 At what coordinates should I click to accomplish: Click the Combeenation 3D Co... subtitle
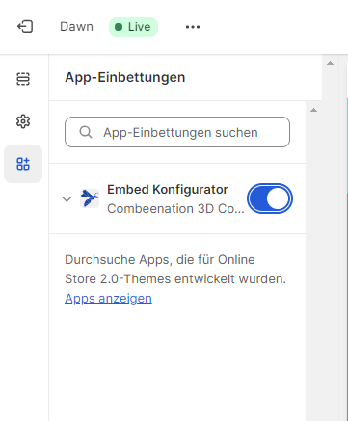[175, 209]
